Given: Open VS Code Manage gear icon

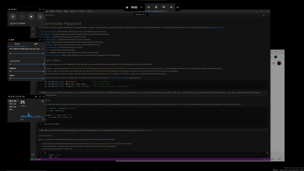Looking at the screenshot, I should (x=33, y=155).
